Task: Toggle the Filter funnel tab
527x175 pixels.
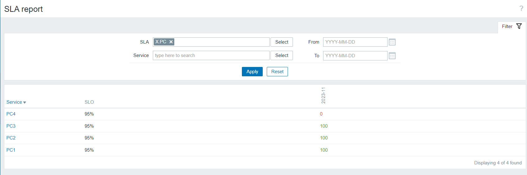Action: (512, 26)
